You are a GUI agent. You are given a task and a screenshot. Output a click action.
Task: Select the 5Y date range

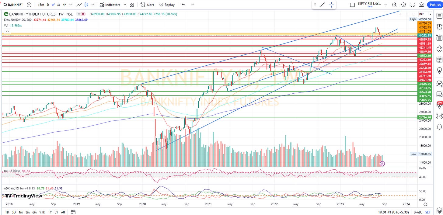pos(57,212)
